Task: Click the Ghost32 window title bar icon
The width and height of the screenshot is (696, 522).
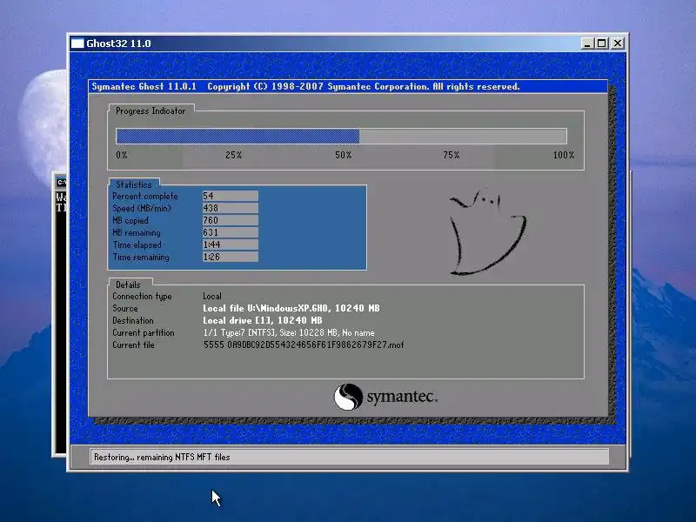Action: 77,43
